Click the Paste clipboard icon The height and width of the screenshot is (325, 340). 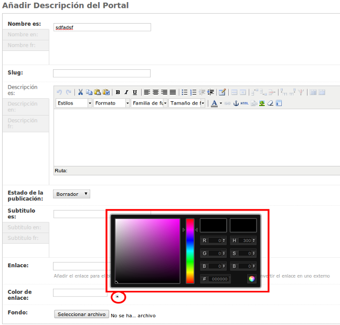click(98, 92)
